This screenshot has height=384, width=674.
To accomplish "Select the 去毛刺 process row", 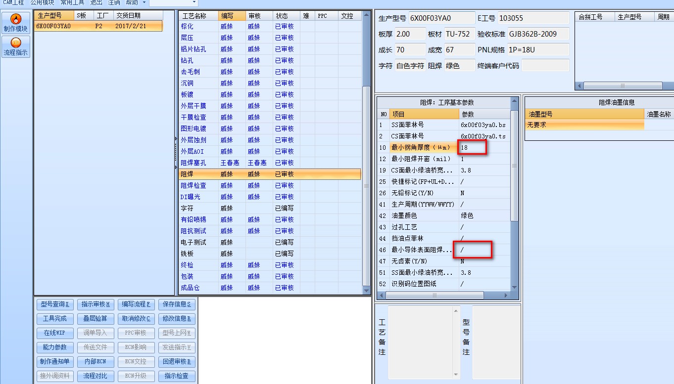I will (x=270, y=72).
